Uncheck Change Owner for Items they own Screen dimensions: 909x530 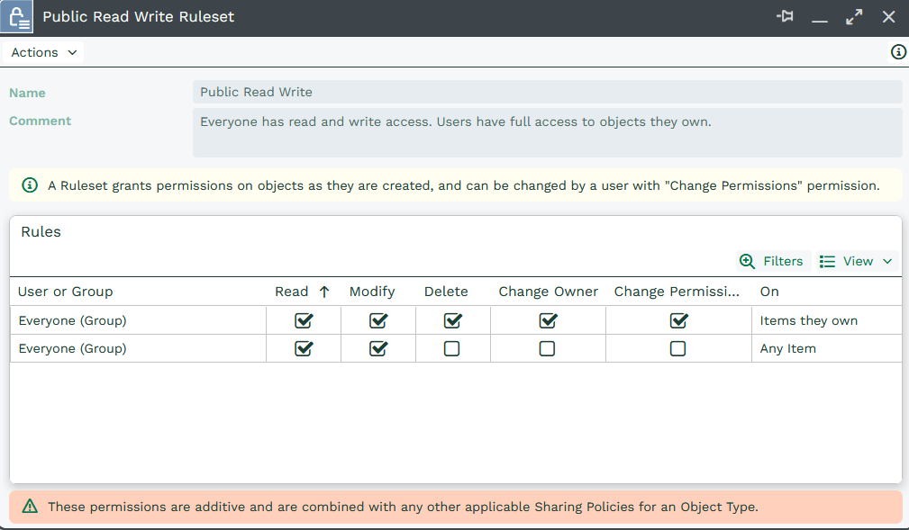(x=548, y=320)
